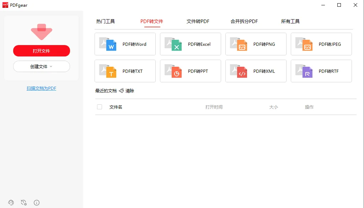Open the history settings icon
This screenshot has width=364, height=208.
point(24,203)
